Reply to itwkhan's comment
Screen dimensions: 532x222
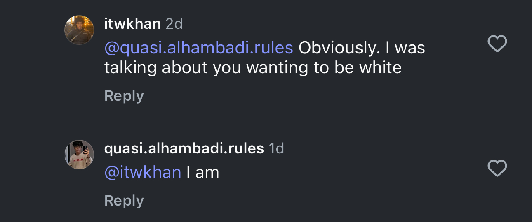pyautogui.click(x=124, y=96)
